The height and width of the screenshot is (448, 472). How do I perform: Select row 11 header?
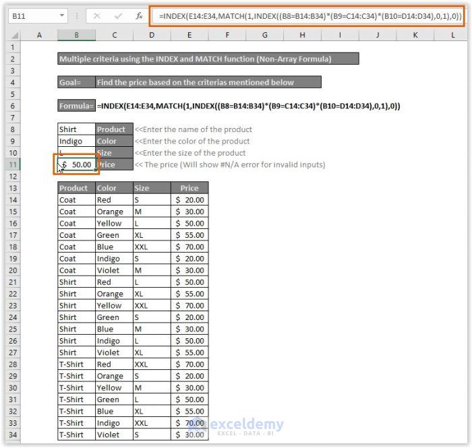[x=13, y=165]
